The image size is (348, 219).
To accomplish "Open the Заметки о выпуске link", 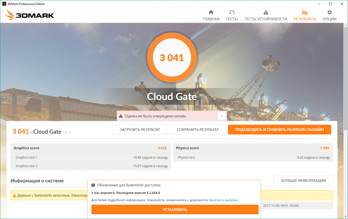I will (223, 200).
